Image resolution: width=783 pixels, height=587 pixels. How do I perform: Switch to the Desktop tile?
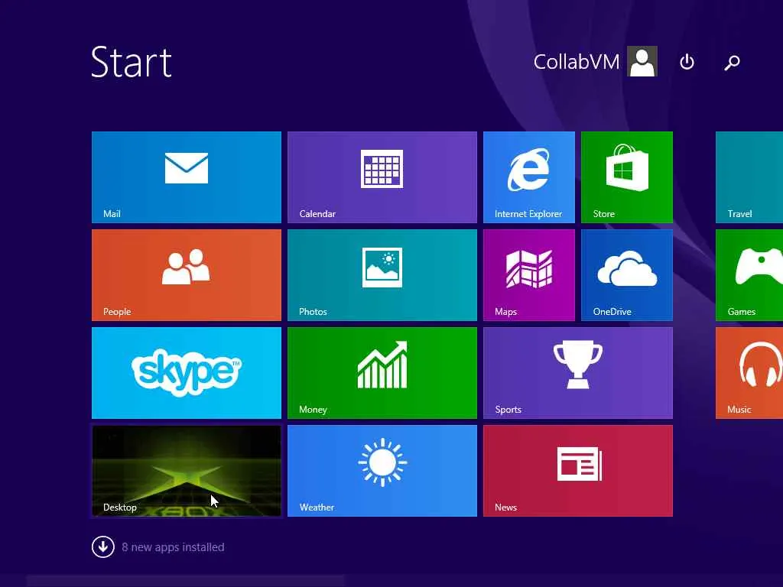click(187, 471)
